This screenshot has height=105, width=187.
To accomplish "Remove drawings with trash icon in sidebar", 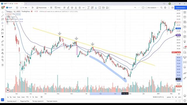I will pyautogui.click(x=3, y=65).
